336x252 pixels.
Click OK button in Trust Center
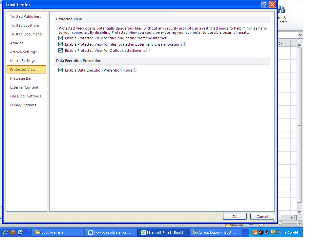click(235, 217)
